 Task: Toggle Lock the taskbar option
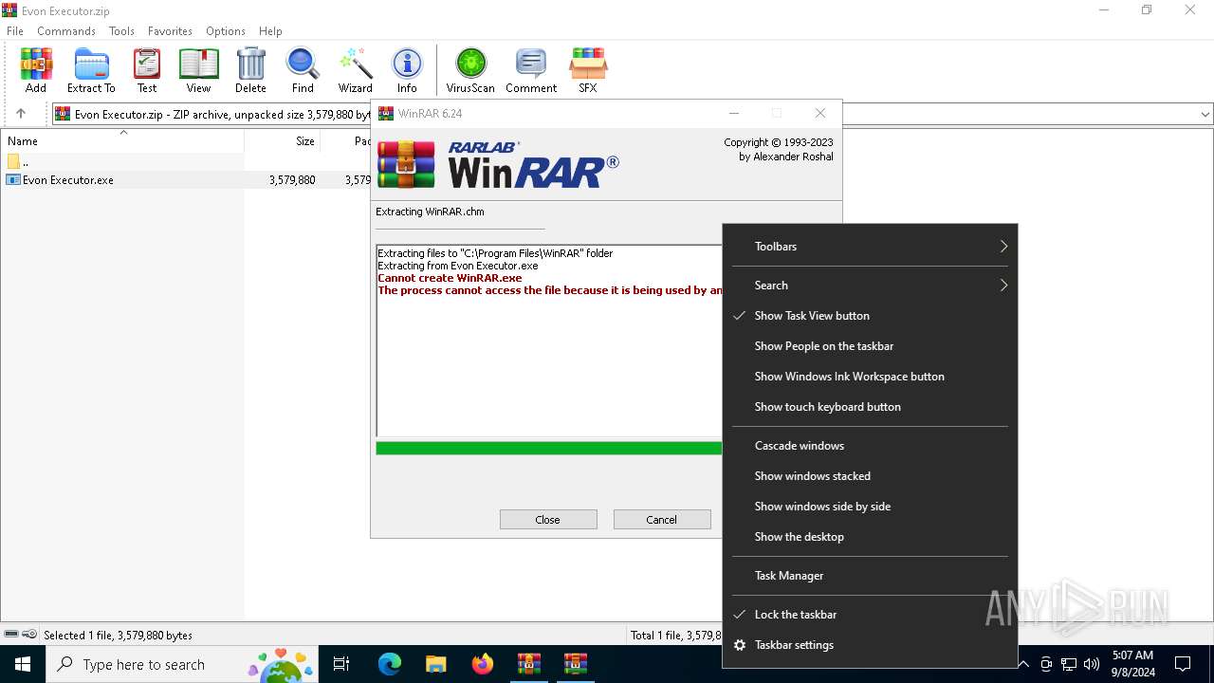click(870, 615)
